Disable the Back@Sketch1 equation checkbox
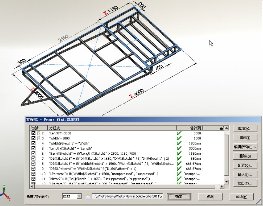The width and height of the screenshot is (263, 206). coord(33,153)
